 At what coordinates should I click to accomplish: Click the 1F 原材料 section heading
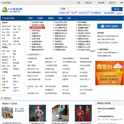(x=6, y=99)
